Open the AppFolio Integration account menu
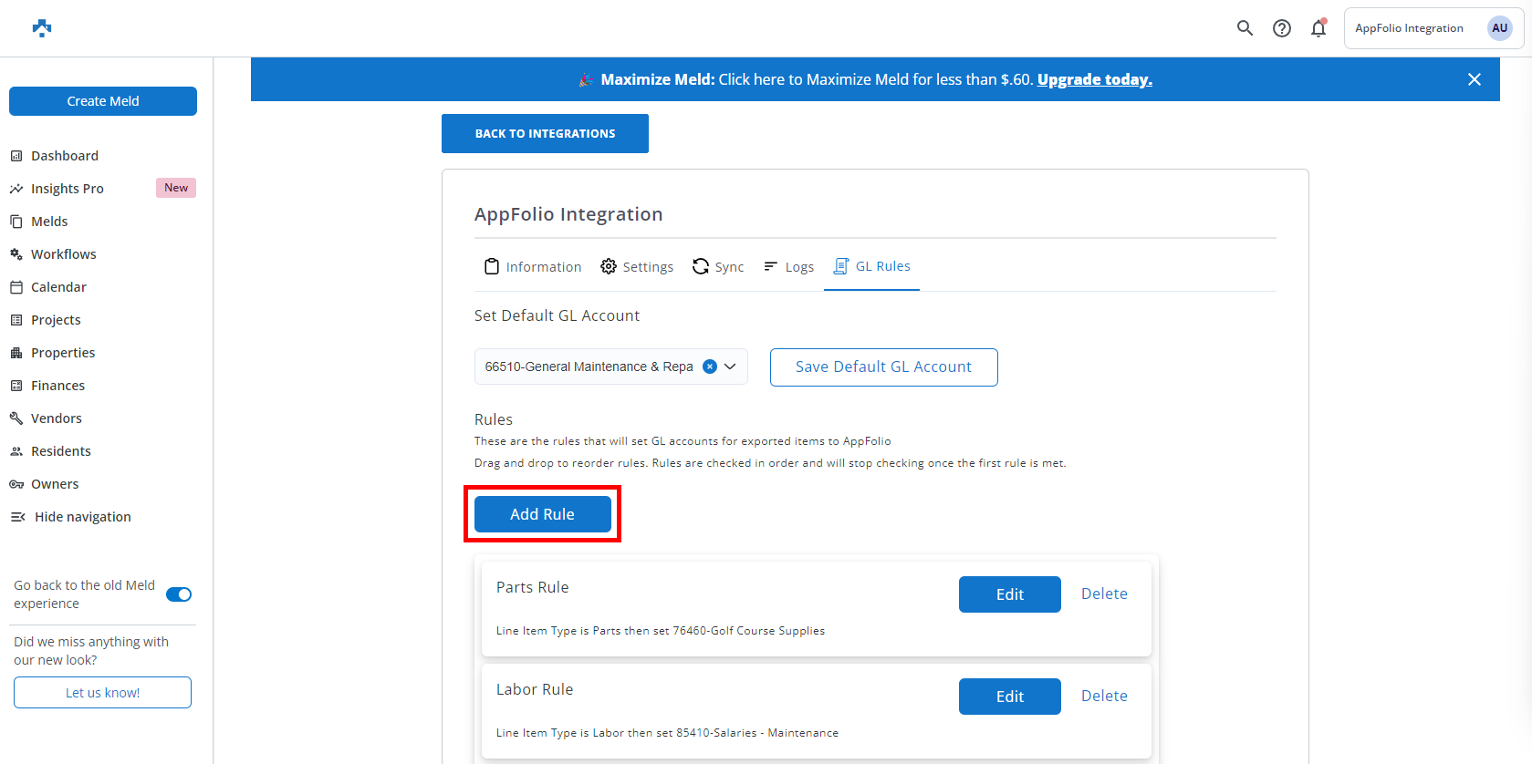The width and height of the screenshot is (1532, 764). [x=1409, y=28]
